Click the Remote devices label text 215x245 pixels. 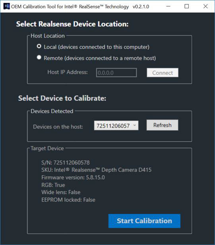[x=100, y=58]
